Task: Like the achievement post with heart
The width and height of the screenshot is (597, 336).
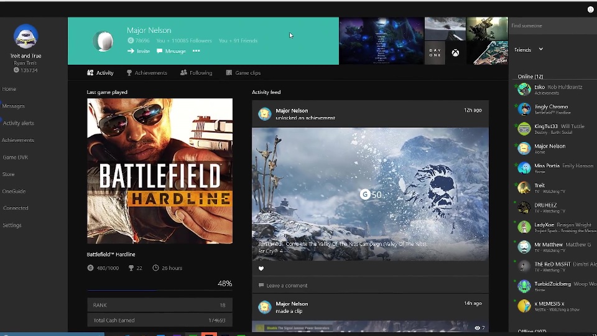Action: click(x=261, y=268)
